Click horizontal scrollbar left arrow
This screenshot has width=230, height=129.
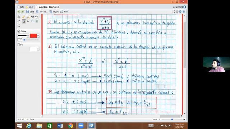(x=42, y=116)
